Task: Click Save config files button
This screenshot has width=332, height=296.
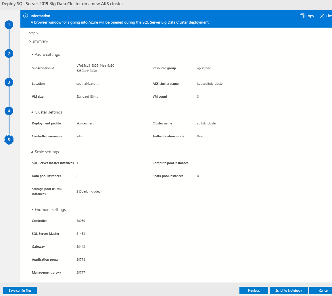Action: tap(20, 291)
